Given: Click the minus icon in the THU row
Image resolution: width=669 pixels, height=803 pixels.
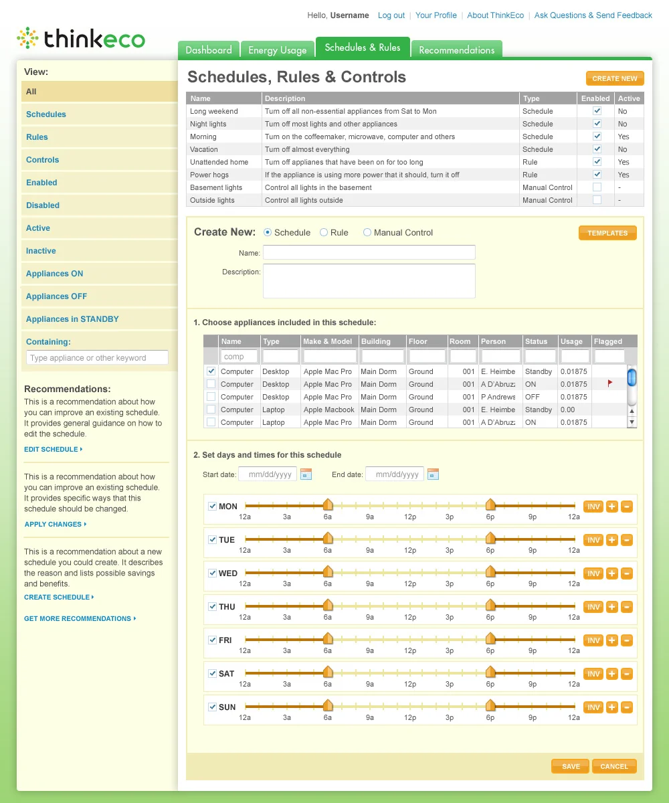Looking at the screenshot, I should tap(627, 607).
